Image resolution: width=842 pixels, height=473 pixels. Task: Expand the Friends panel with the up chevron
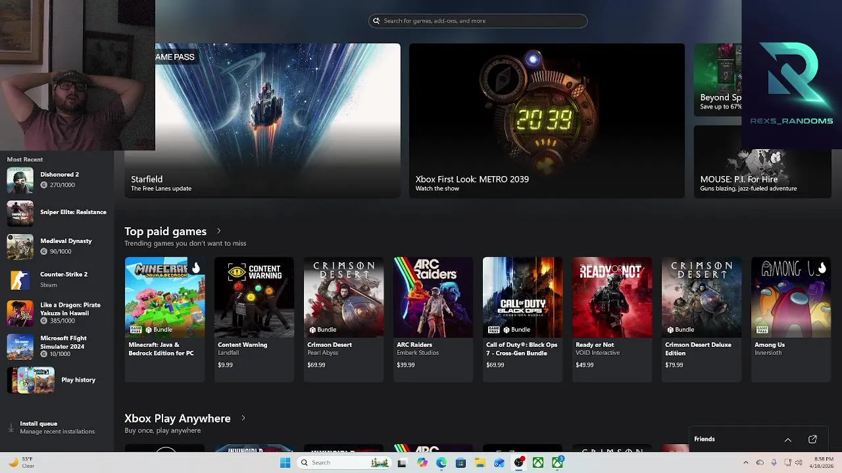point(787,439)
